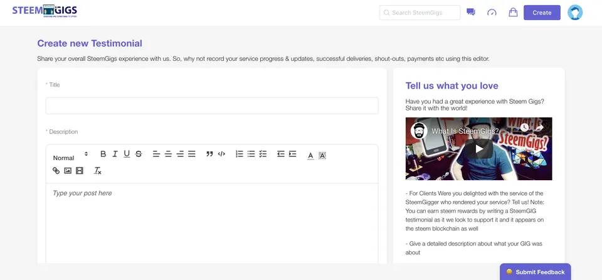Align text center
The image size is (602, 280).
point(168,154)
